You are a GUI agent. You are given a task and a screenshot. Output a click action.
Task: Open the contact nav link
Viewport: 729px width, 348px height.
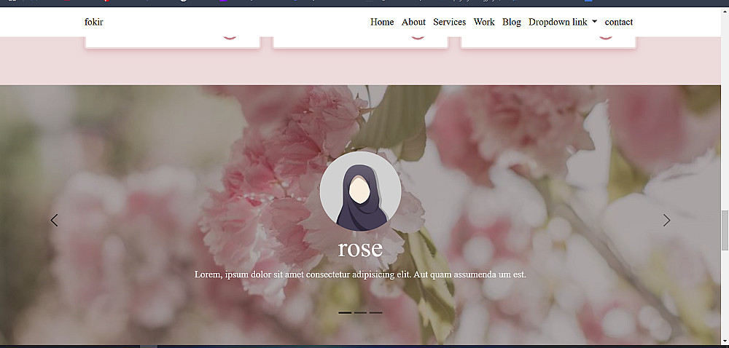(x=618, y=22)
